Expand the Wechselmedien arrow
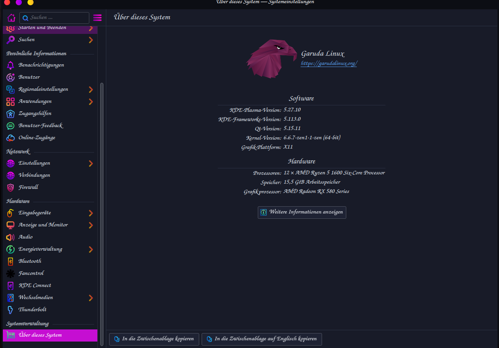This screenshot has height=348, width=499. click(x=91, y=298)
